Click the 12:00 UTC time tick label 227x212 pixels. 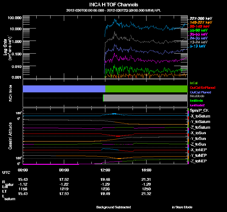point(105,170)
